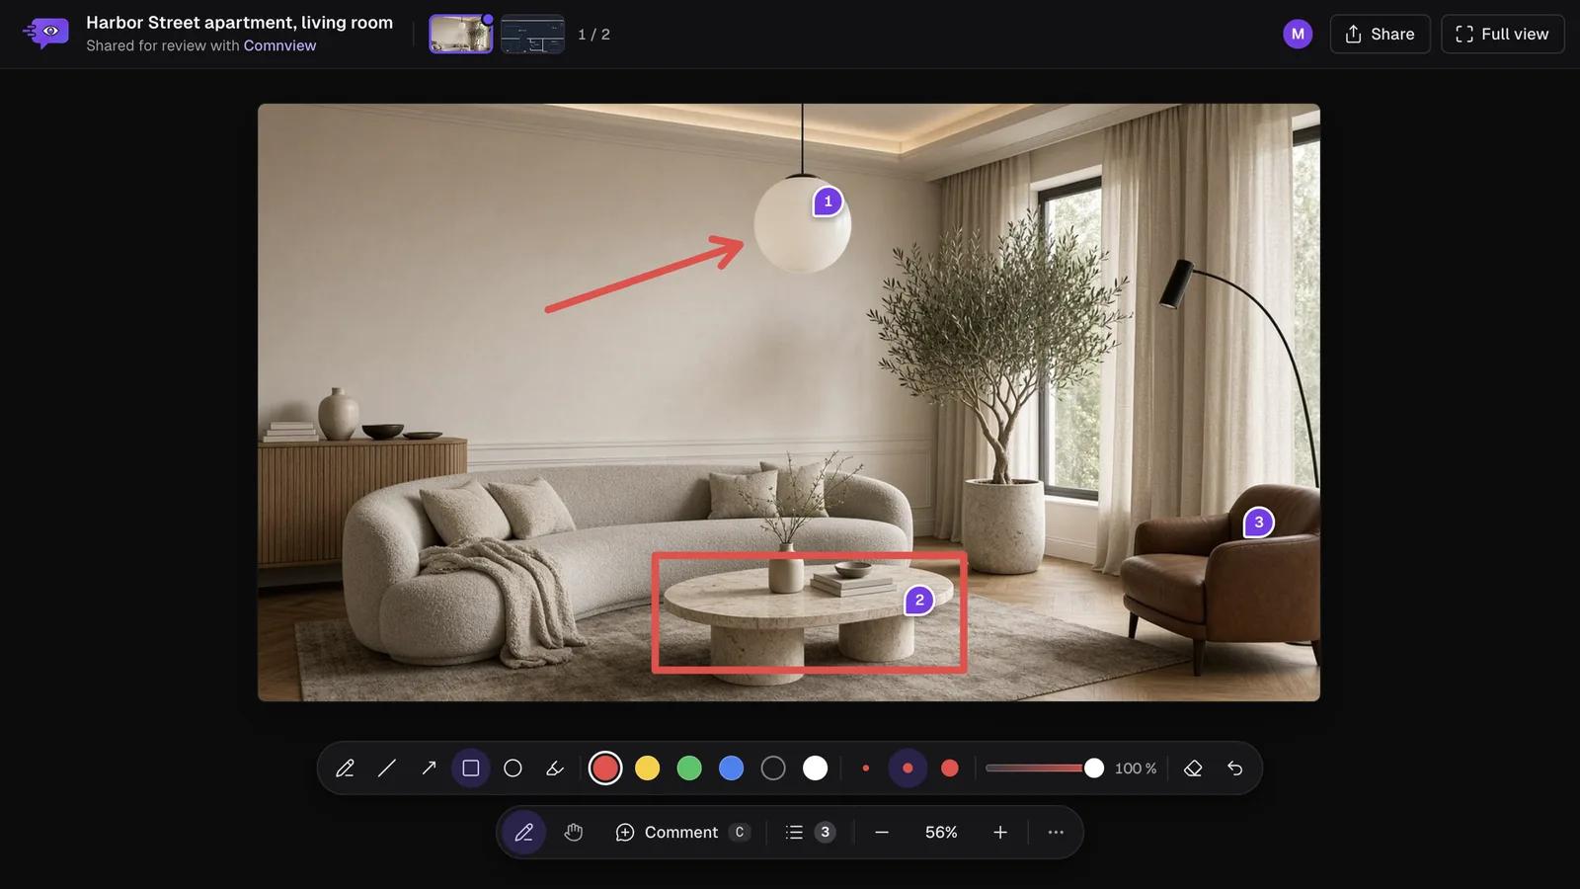Activate the draw mode pen button

524,833
